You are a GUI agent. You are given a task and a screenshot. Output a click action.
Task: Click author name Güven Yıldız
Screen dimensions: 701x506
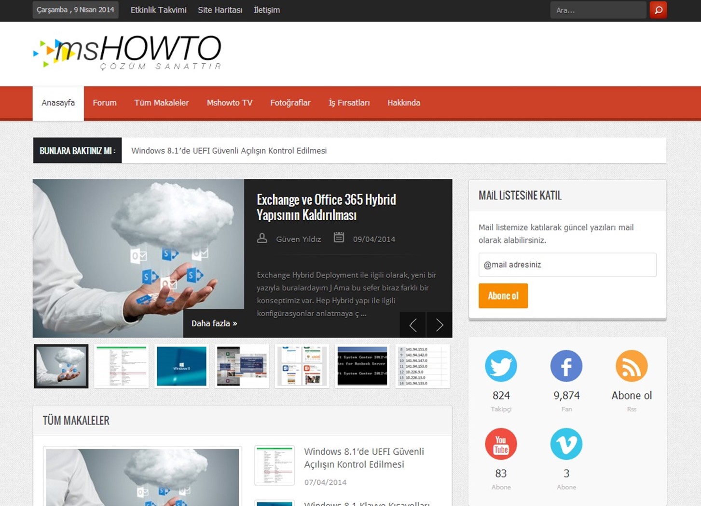click(x=298, y=239)
